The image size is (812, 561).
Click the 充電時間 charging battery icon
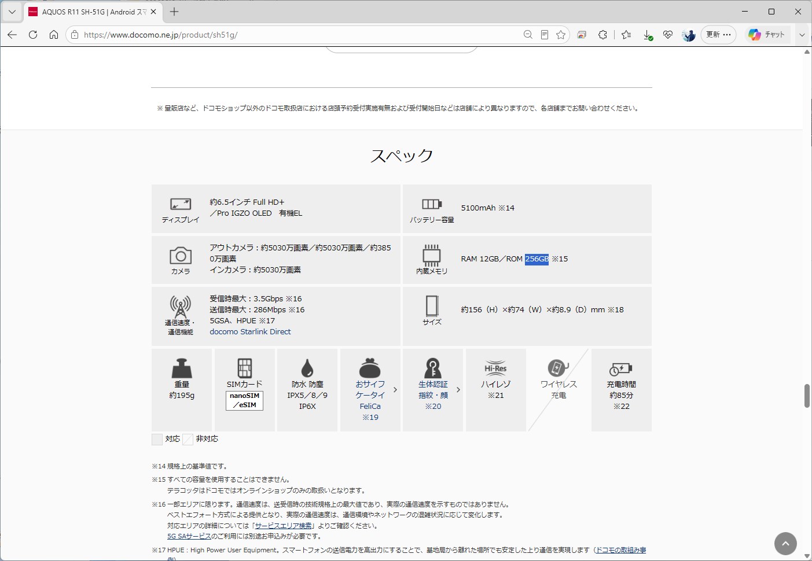point(621,368)
